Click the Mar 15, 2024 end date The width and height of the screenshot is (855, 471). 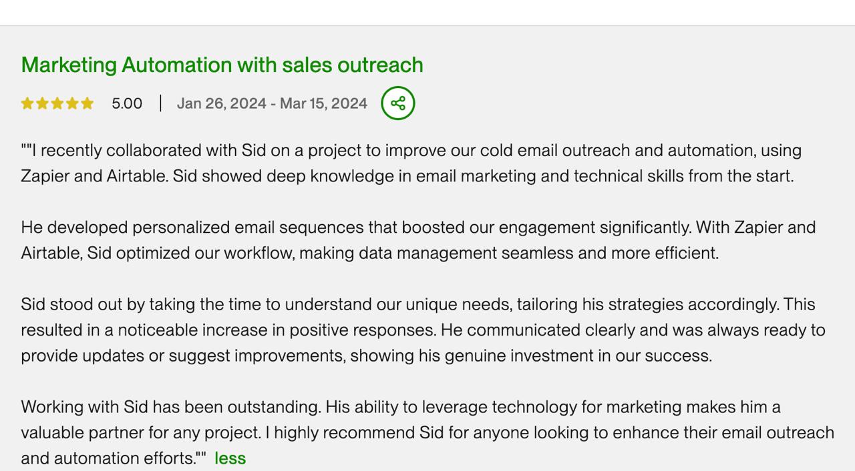click(x=323, y=103)
